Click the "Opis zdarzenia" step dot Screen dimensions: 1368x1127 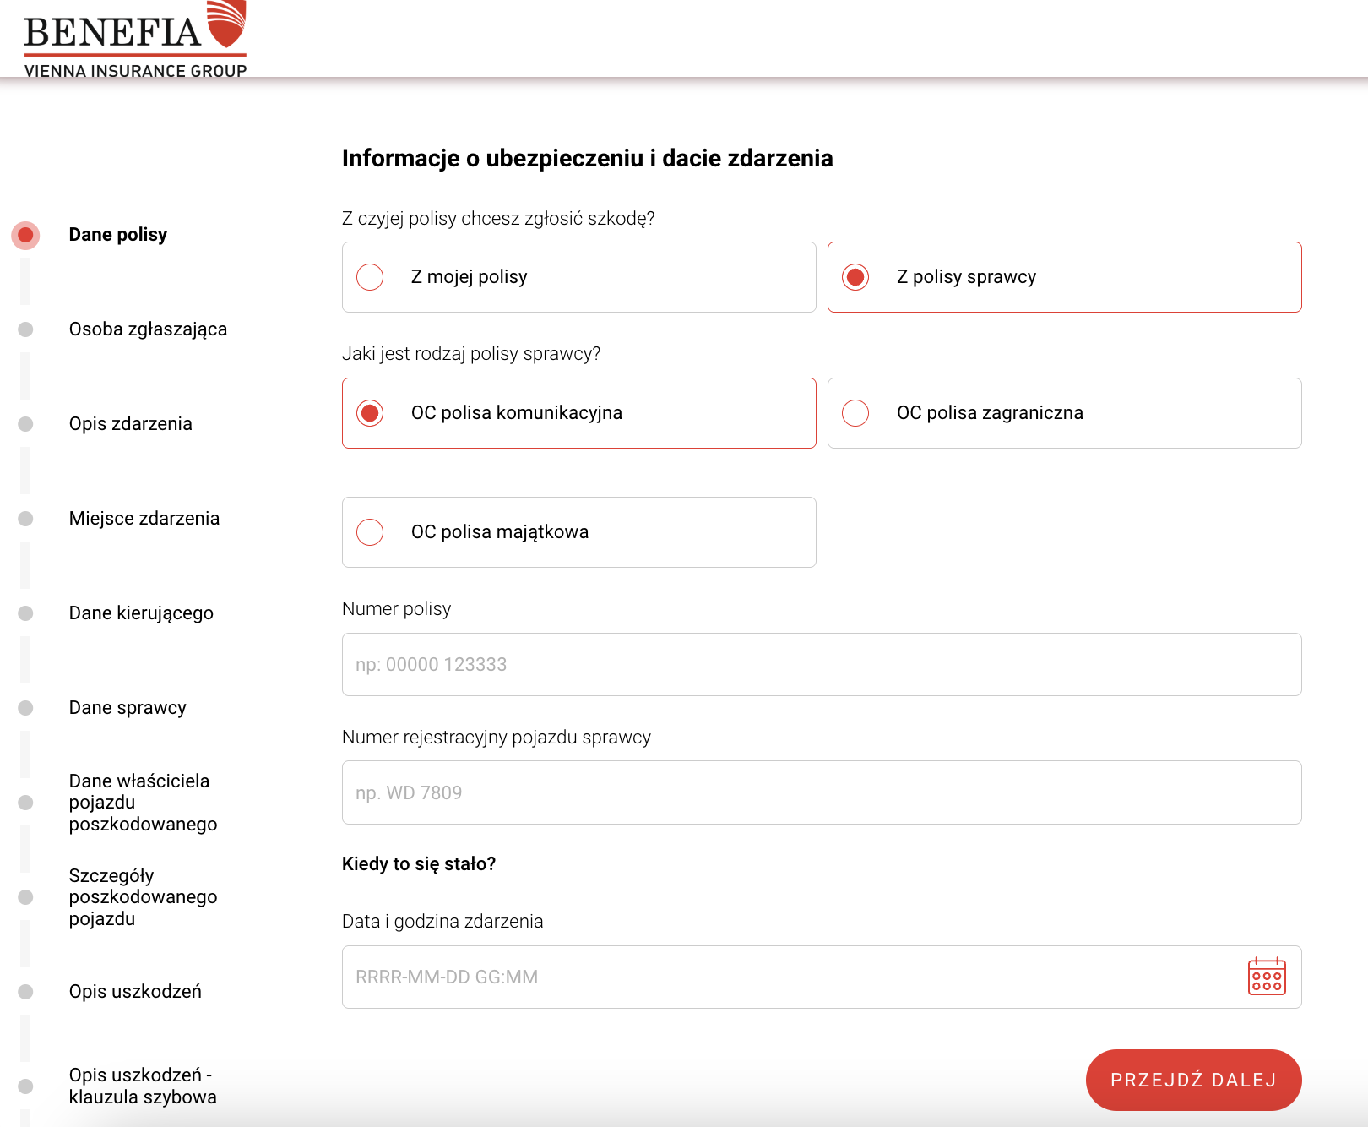point(25,423)
